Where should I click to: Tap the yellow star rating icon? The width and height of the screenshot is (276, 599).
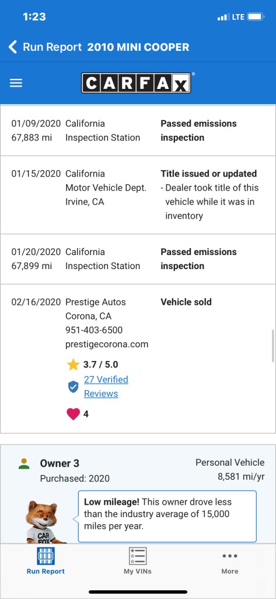[x=73, y=365]
